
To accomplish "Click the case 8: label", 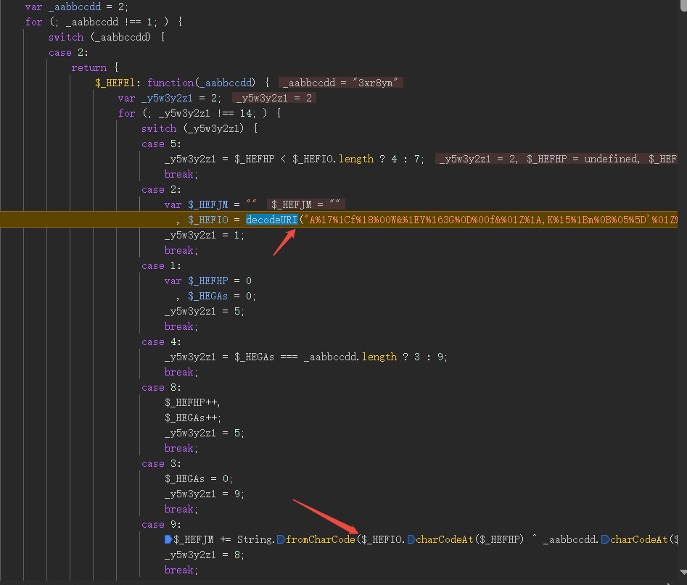I will click(x=161, y=388).
